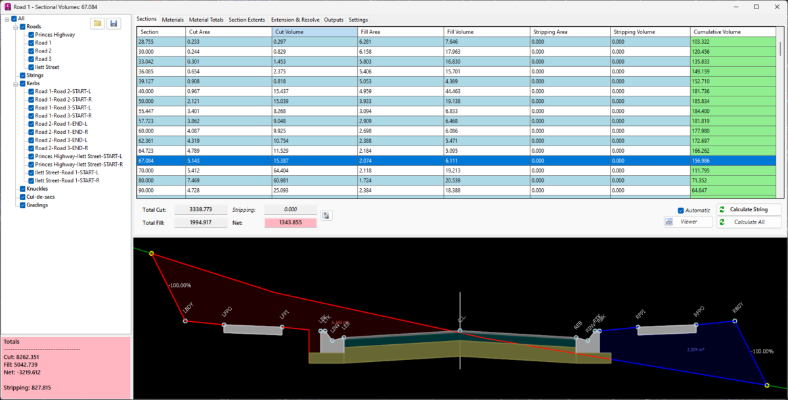This screenshot has height=400, width=788.
Task: Click the pink Net value field
Action: (x=290, y=223)
